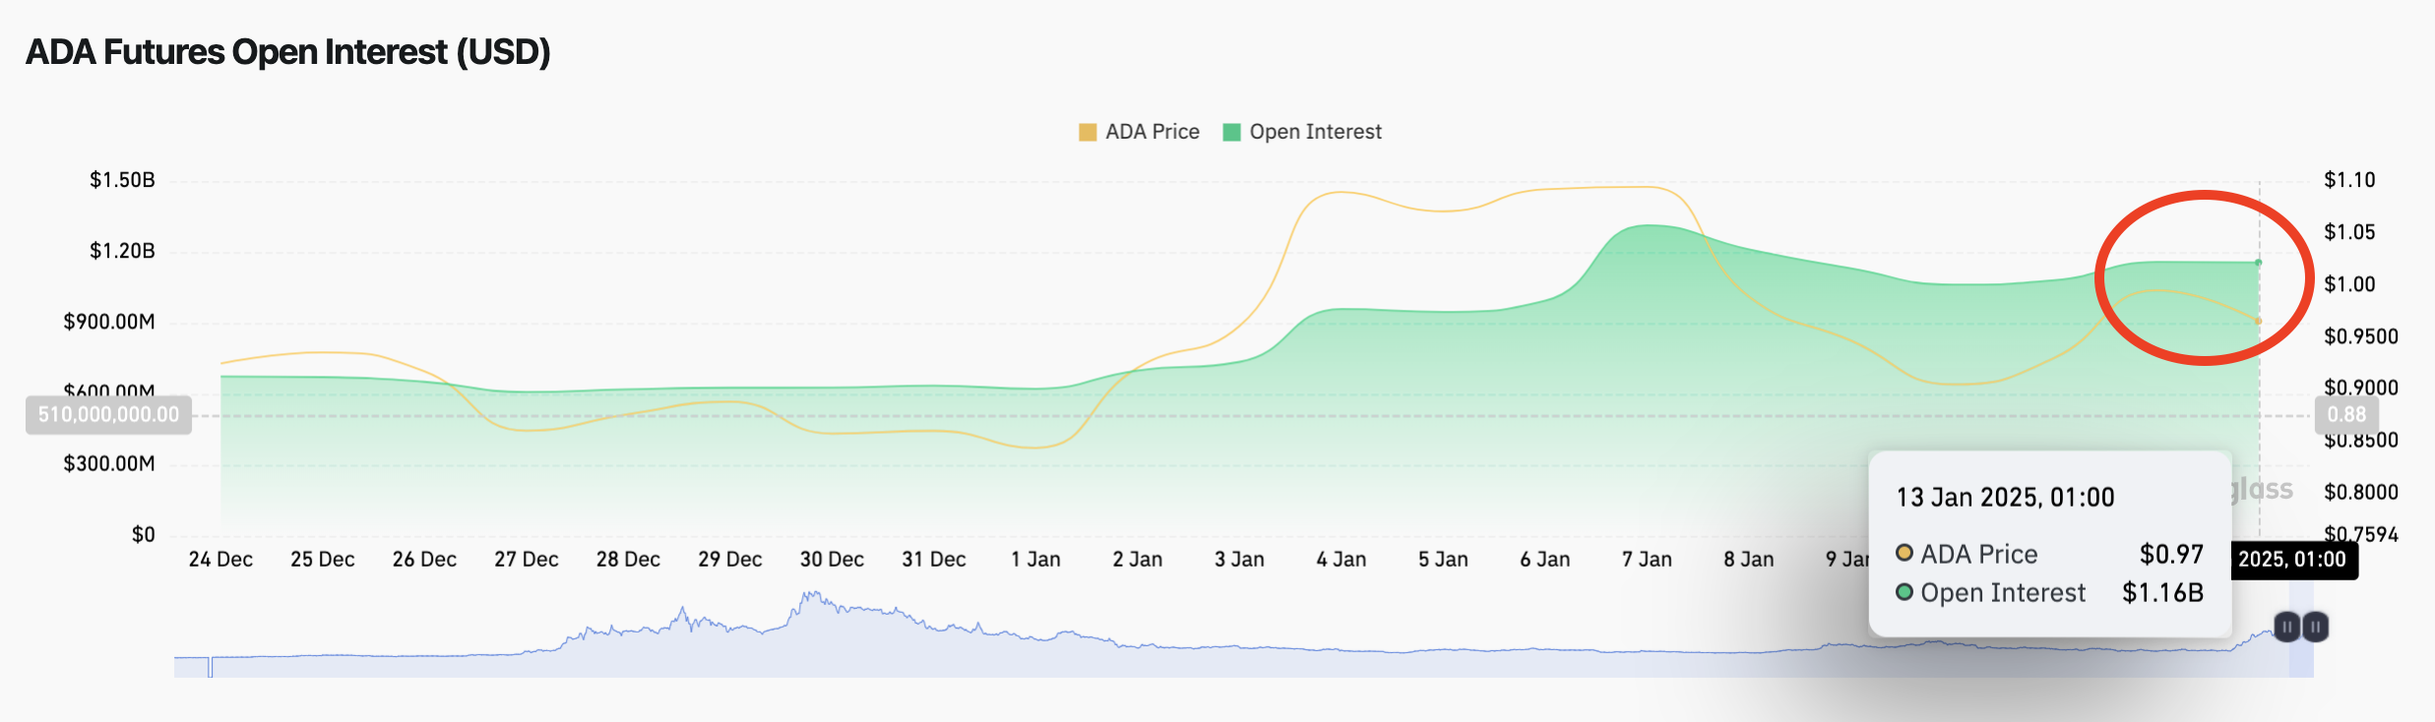Toggle the Open Interest series legend label
Screen dimensions: 2435x722
coord(1315,132)
